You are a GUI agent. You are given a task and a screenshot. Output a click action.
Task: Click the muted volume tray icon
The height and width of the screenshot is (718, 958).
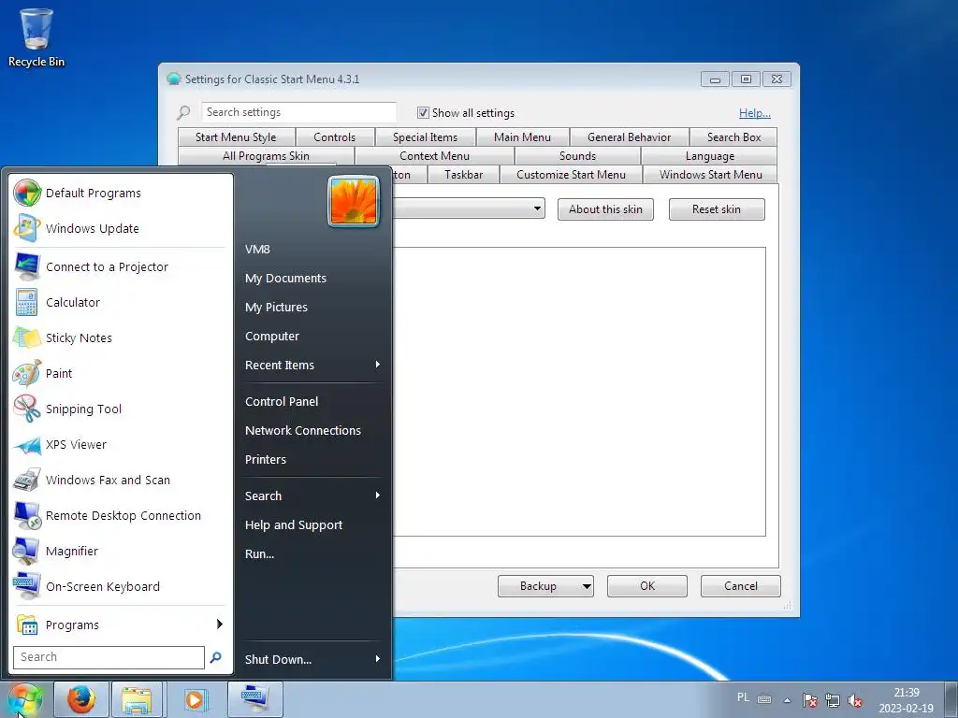855,700
